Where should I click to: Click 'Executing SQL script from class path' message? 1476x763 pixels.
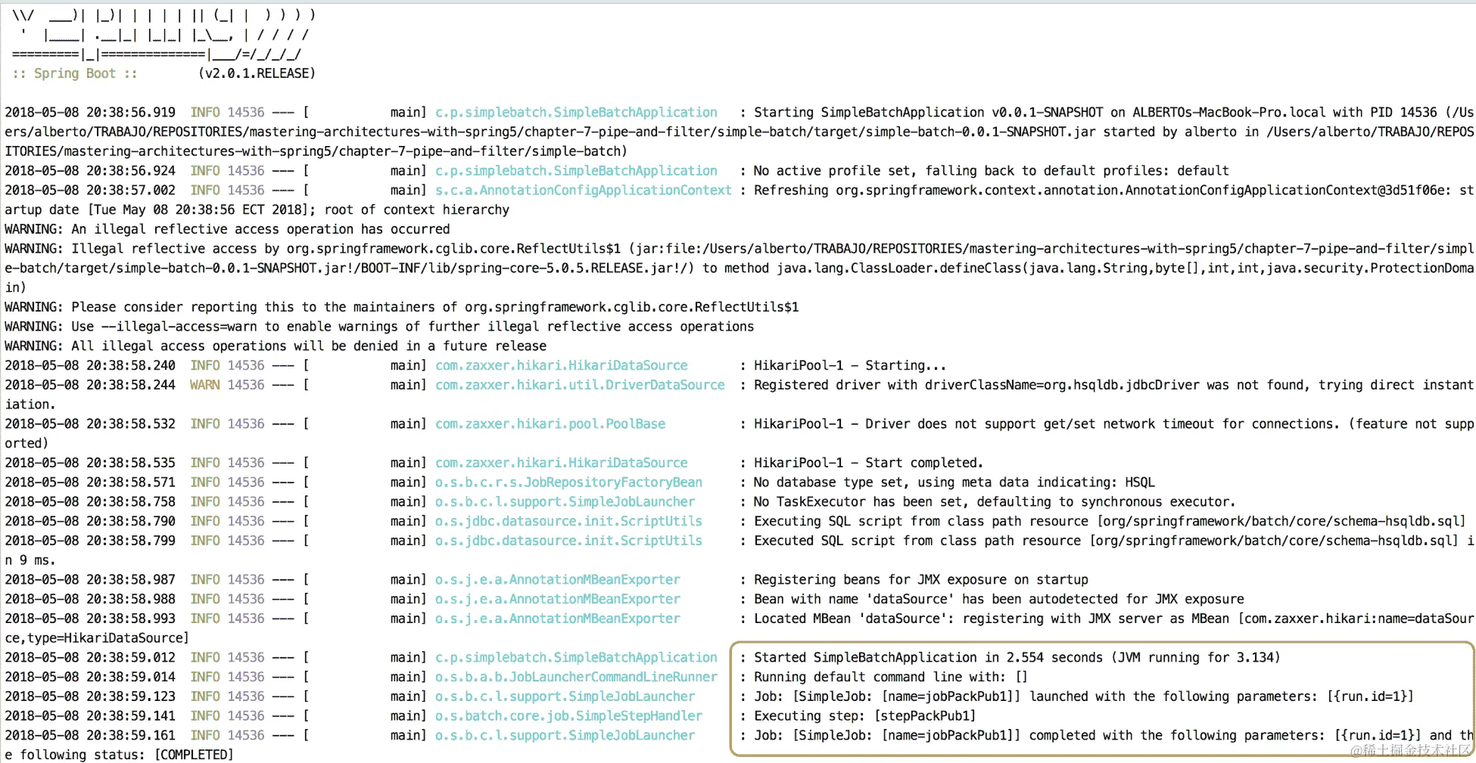click(x=1110, y=522)
